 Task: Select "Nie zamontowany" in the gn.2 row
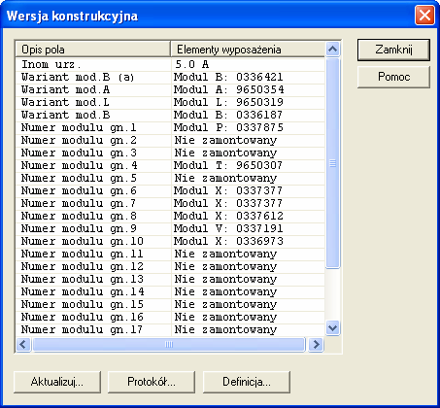[x=248, y=140]
